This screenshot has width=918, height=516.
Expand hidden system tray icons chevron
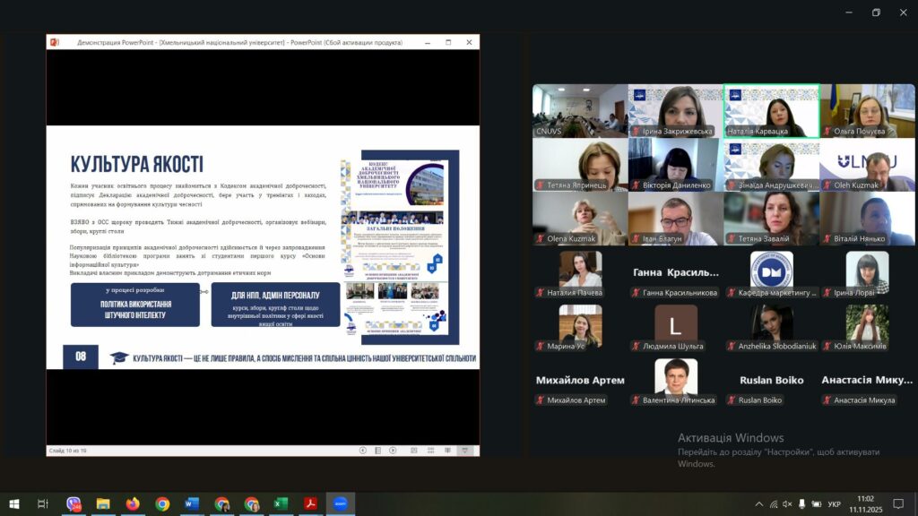click(759, 504)
